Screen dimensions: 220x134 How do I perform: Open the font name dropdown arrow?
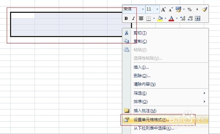point(143,9)
